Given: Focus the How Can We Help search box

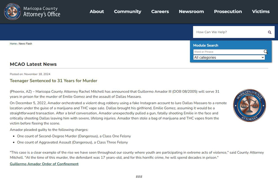Looking at the screenshot, I should click(229, 32).
